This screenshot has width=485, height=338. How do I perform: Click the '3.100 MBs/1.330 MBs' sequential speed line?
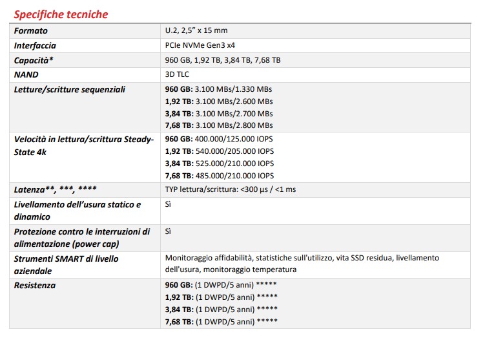219,89
